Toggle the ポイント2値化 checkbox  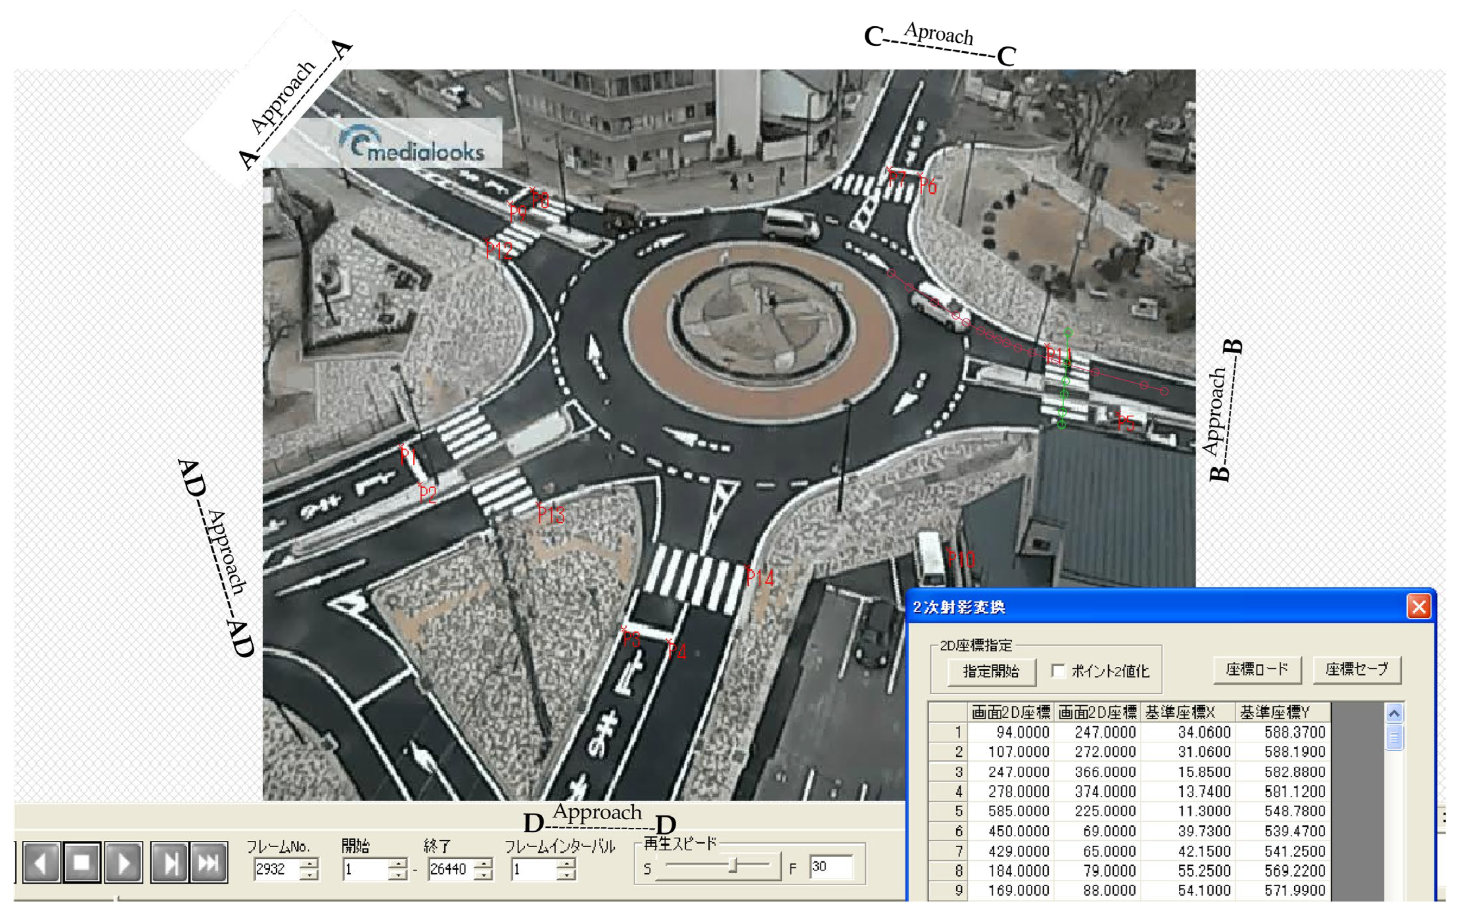(1058, 671)
